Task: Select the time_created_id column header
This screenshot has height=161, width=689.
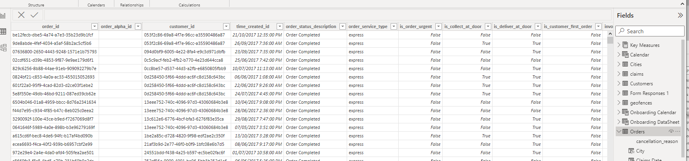Action: 252,26
